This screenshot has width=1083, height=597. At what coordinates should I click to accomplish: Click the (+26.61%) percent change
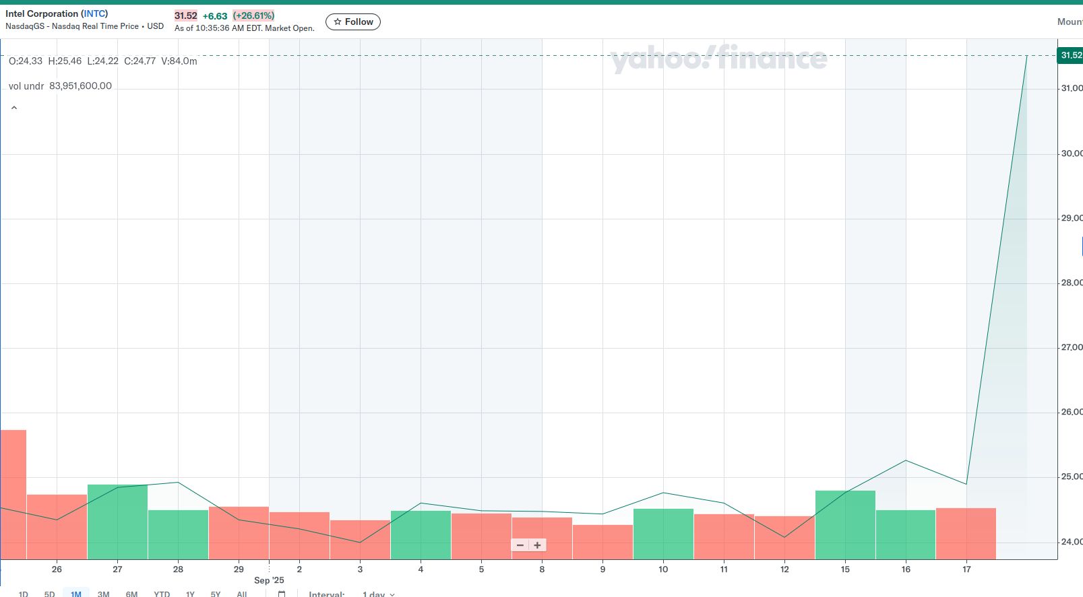point(253,15)
